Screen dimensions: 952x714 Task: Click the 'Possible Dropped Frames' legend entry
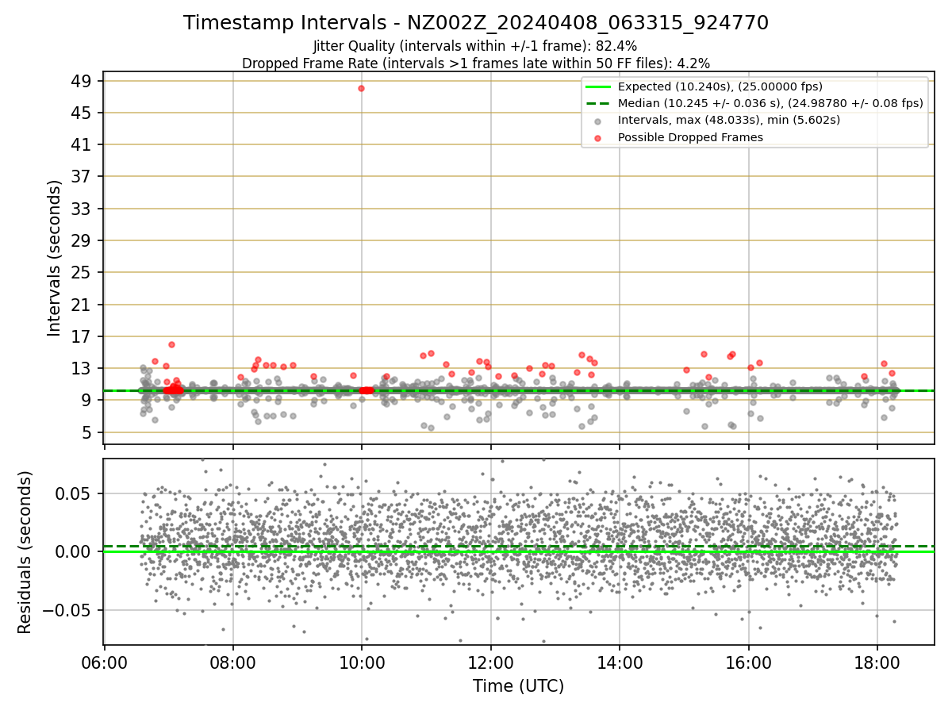coord(690,137)
